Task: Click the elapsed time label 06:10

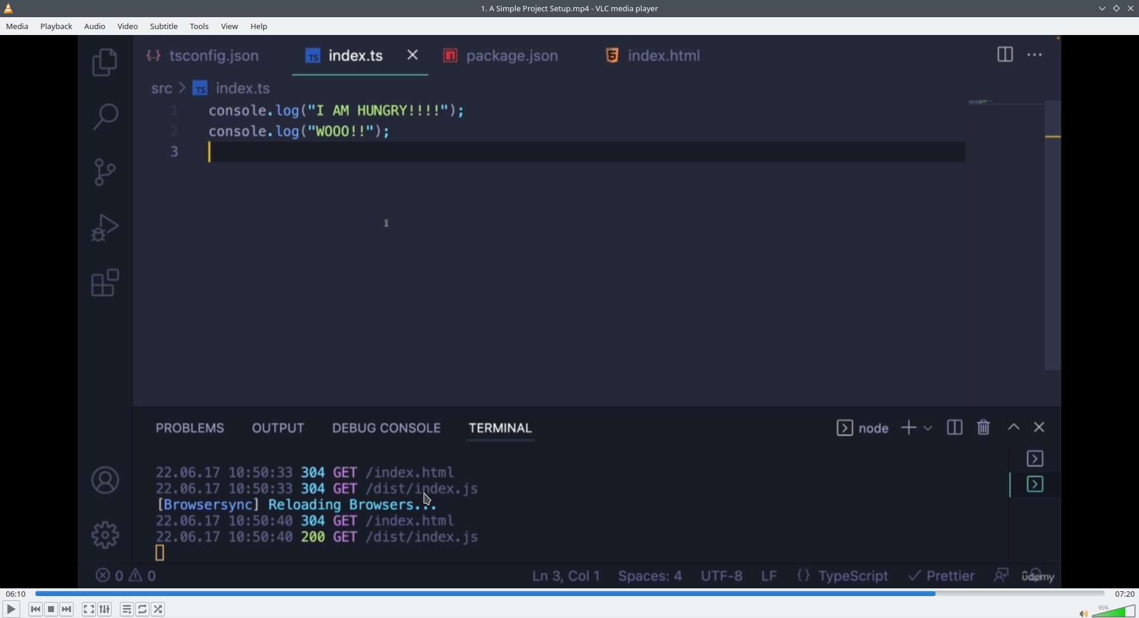Action: 16,594
